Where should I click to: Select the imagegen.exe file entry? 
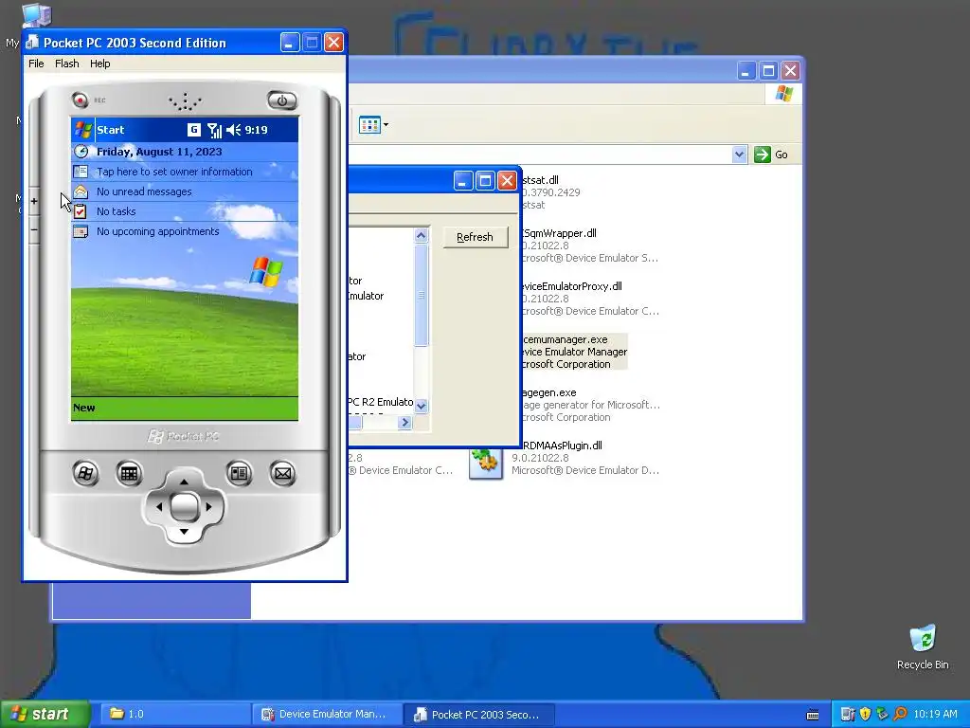(591, 405)
